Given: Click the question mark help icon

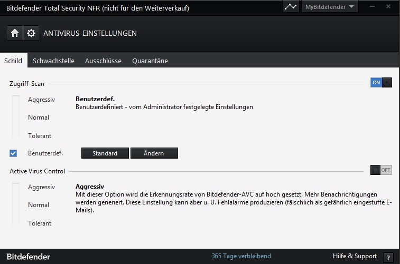Looking at the screenshot, I should pos(388,258).
